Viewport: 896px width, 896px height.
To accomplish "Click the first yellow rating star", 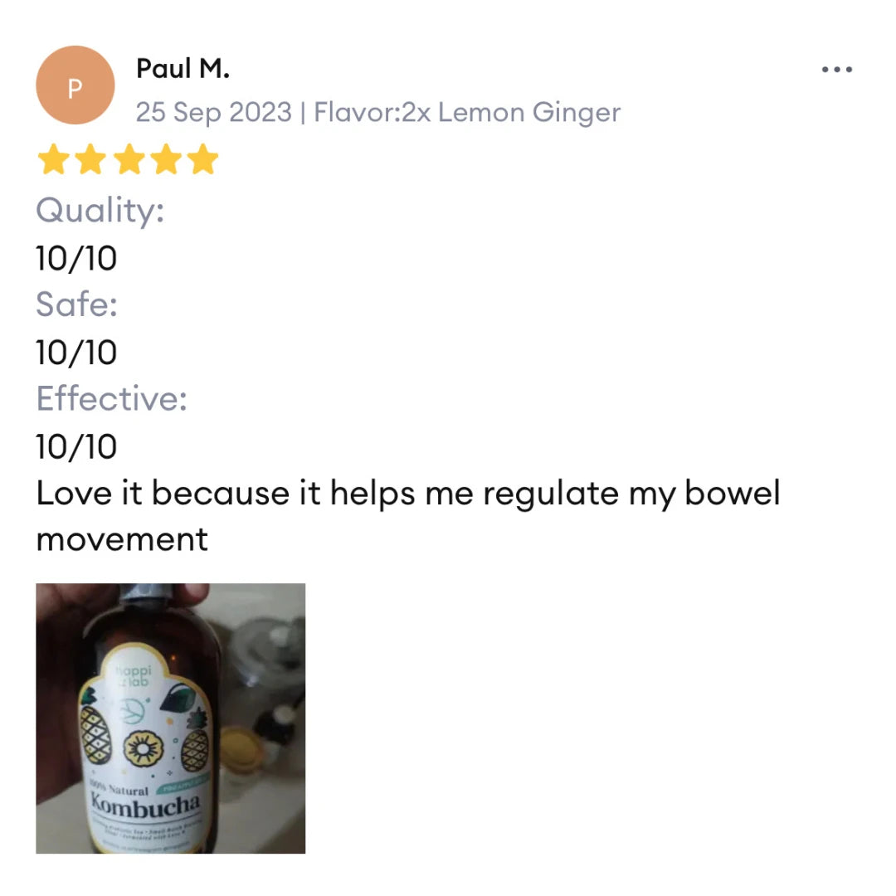I will (x=54, y=158).
